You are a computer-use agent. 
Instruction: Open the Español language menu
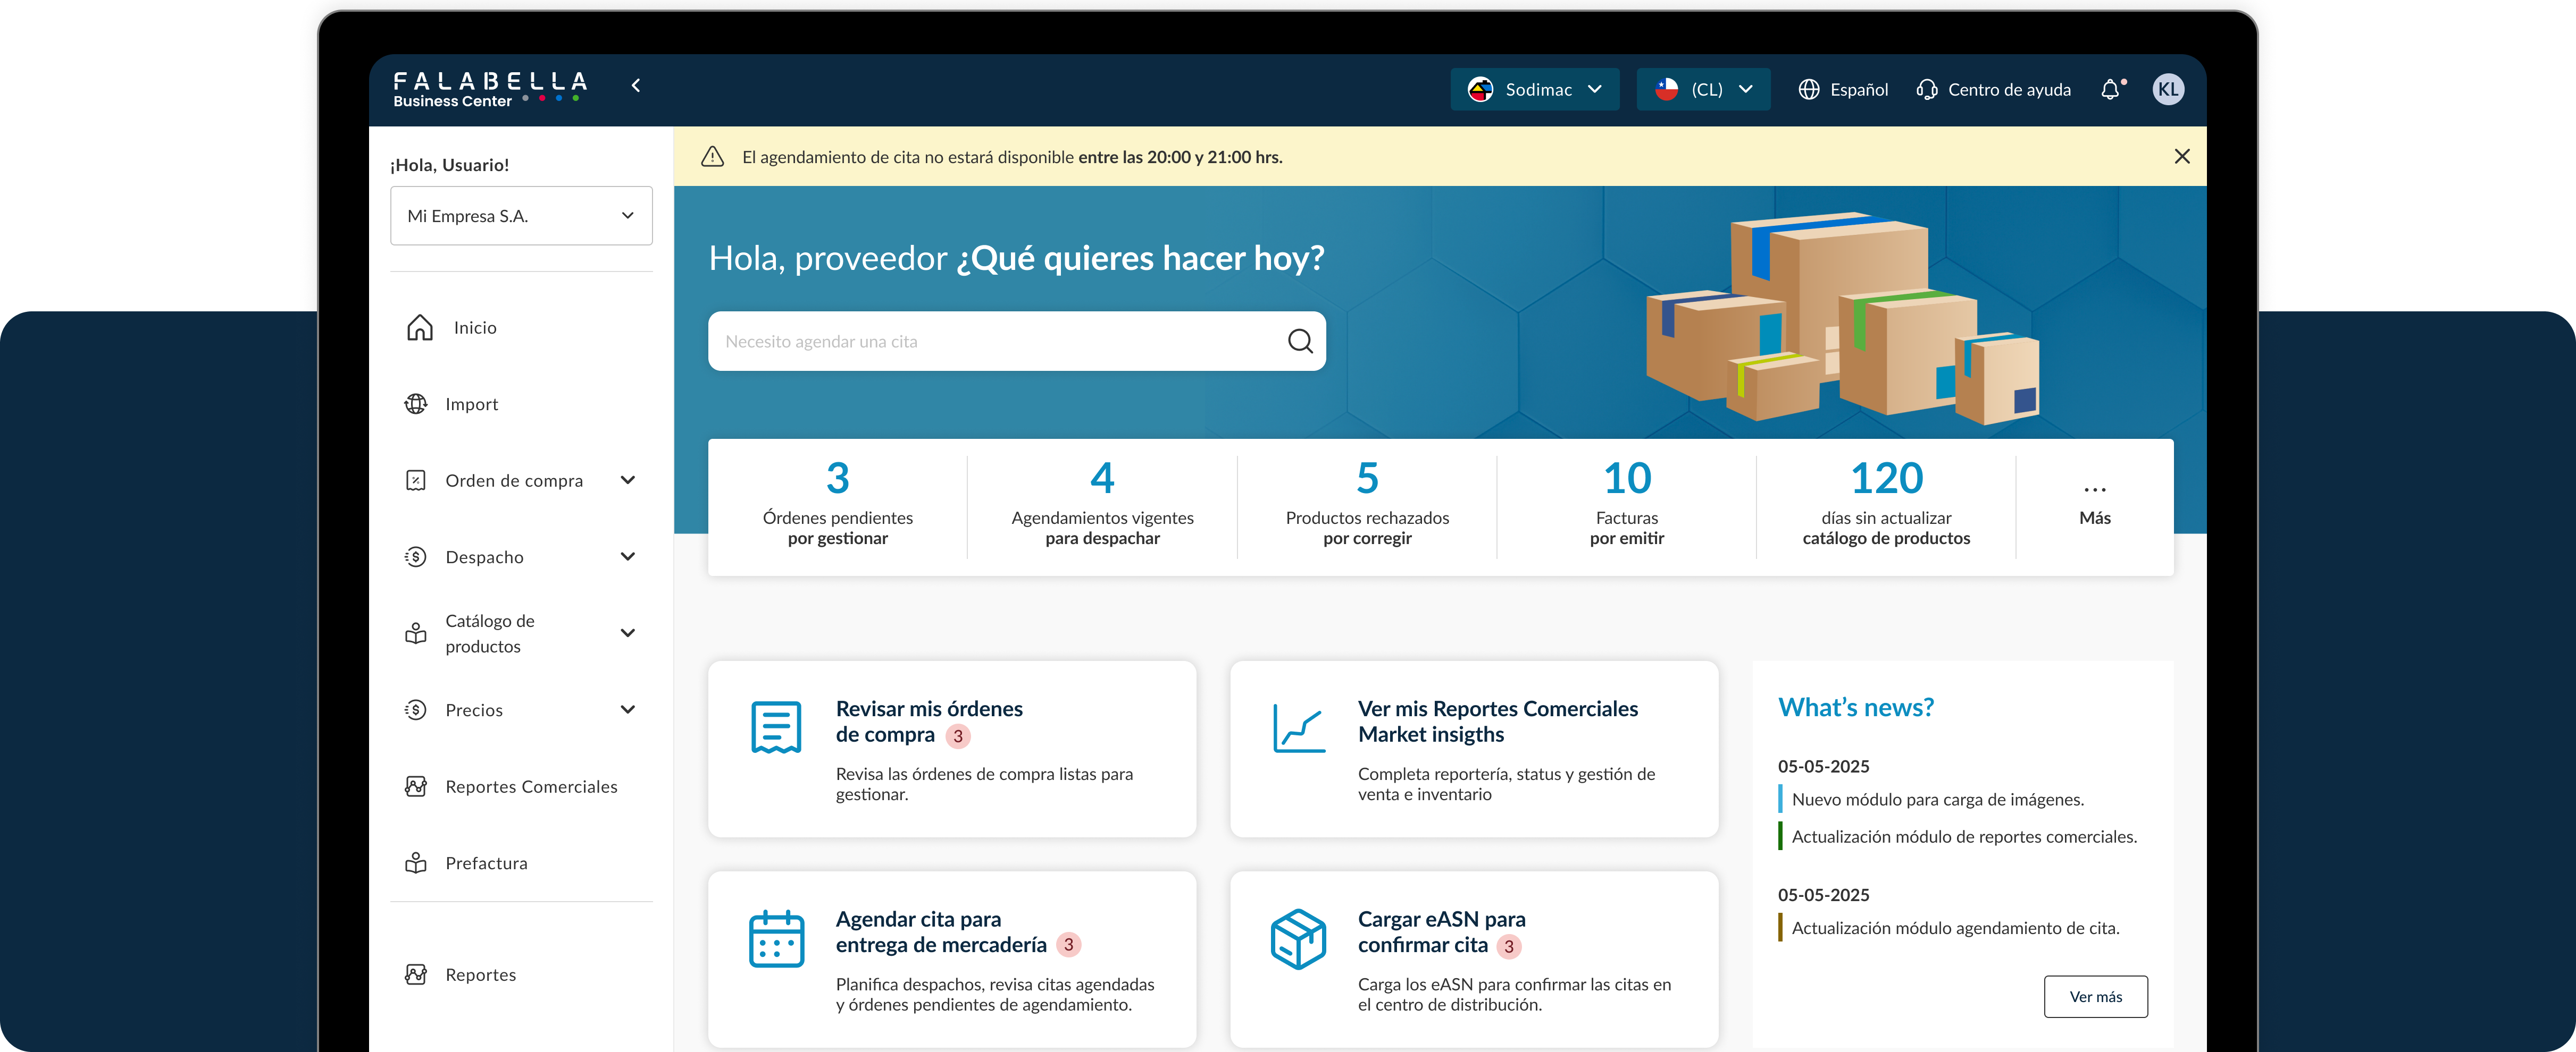pyautogui.click(x=1842, y=90)
